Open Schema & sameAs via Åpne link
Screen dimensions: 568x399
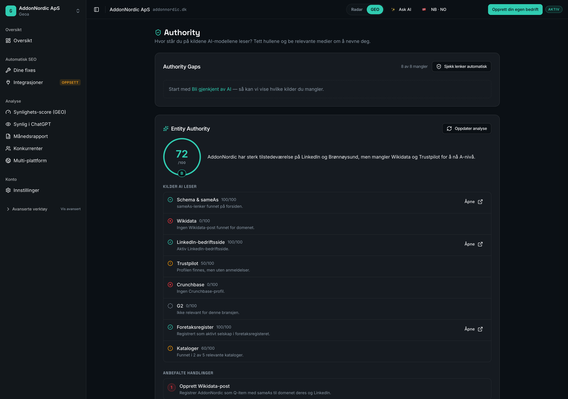(x=474, y=202)
